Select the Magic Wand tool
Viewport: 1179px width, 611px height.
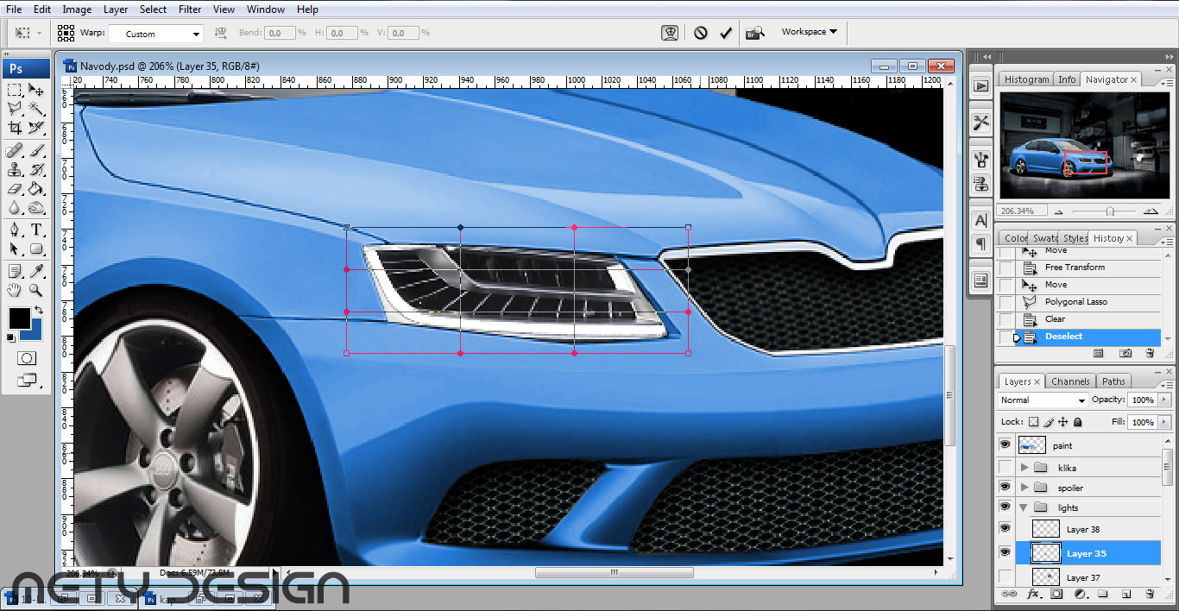pyautogui.click(x=36, y=108)
